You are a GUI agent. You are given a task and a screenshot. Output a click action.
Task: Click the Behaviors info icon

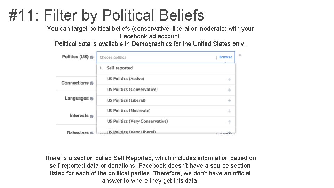pyautogui.click(x=92, y=133)
